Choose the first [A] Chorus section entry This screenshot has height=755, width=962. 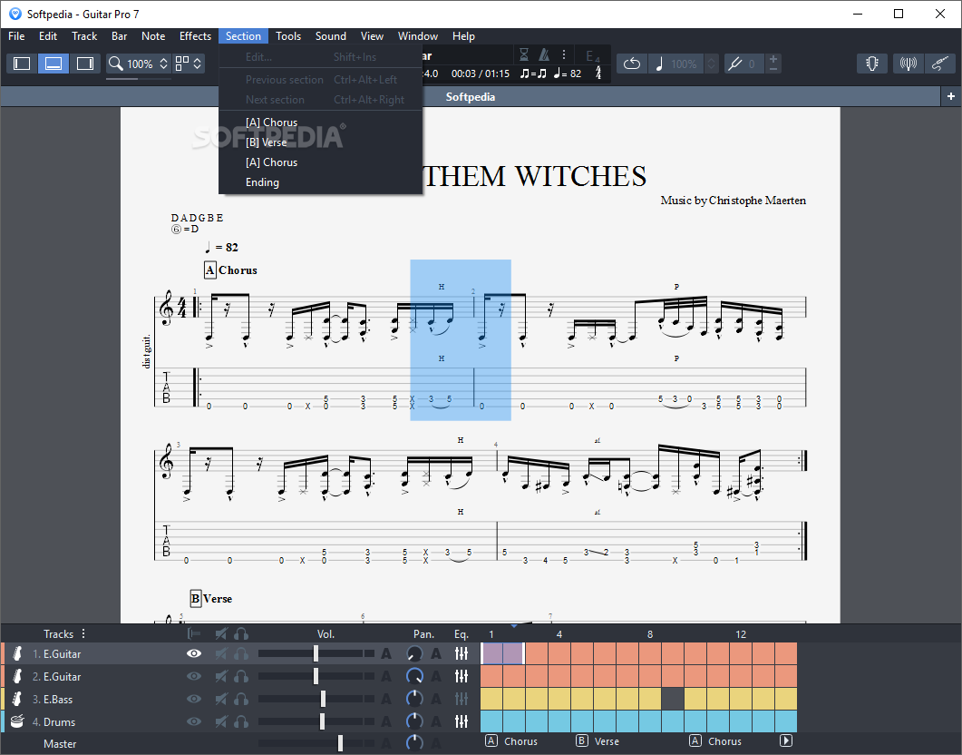tap(320, 123)
